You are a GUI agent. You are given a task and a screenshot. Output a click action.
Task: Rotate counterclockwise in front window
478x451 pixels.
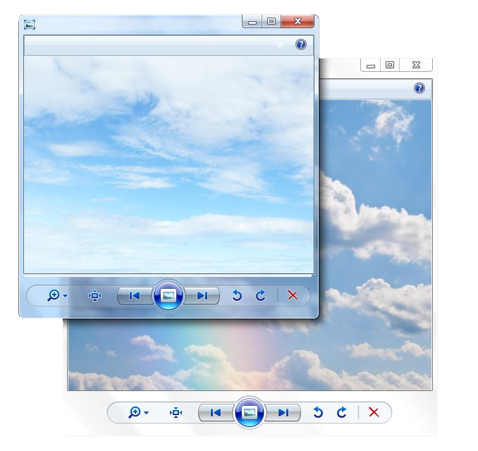click(x=237, y=295)
